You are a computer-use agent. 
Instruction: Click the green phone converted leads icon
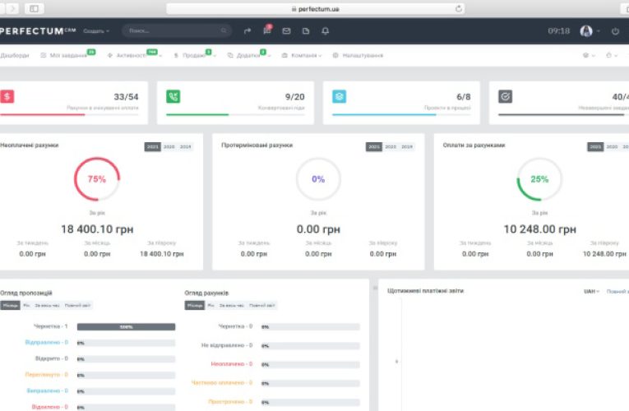[x=173, y=97]
